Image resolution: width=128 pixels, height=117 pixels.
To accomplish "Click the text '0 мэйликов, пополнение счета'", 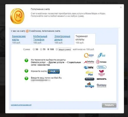I will 45,31.
